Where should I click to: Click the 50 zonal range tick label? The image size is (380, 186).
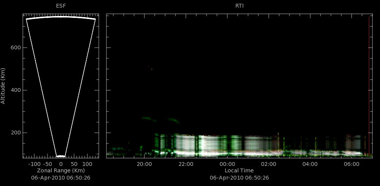74,164
